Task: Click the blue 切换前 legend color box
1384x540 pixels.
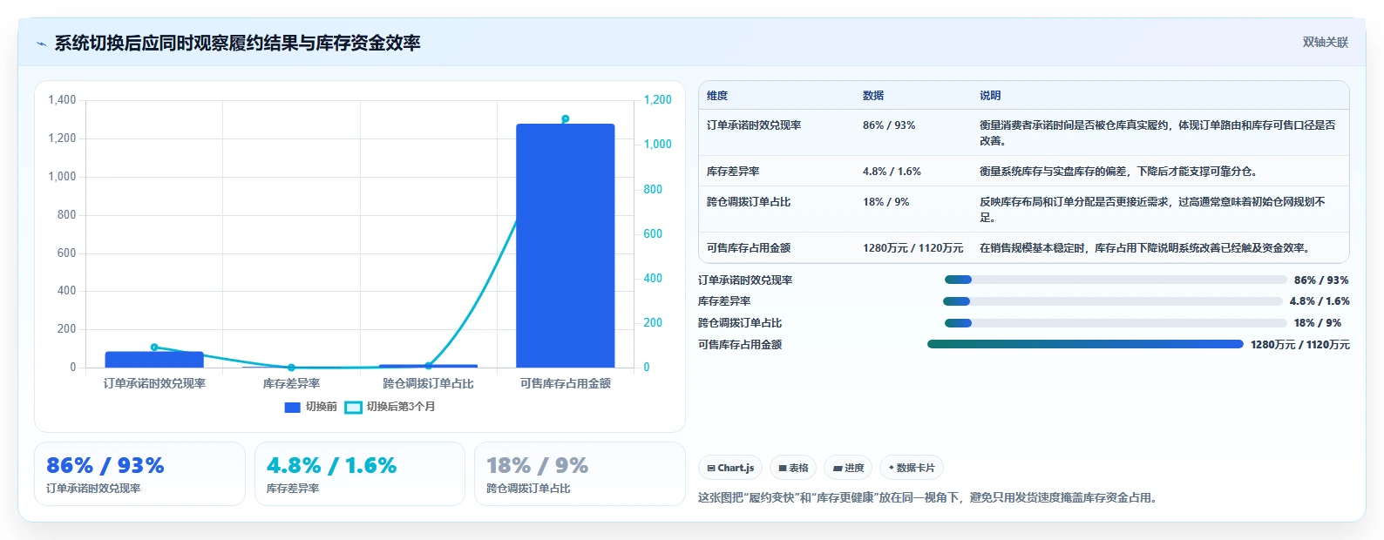Action: (x=293, y=407)
